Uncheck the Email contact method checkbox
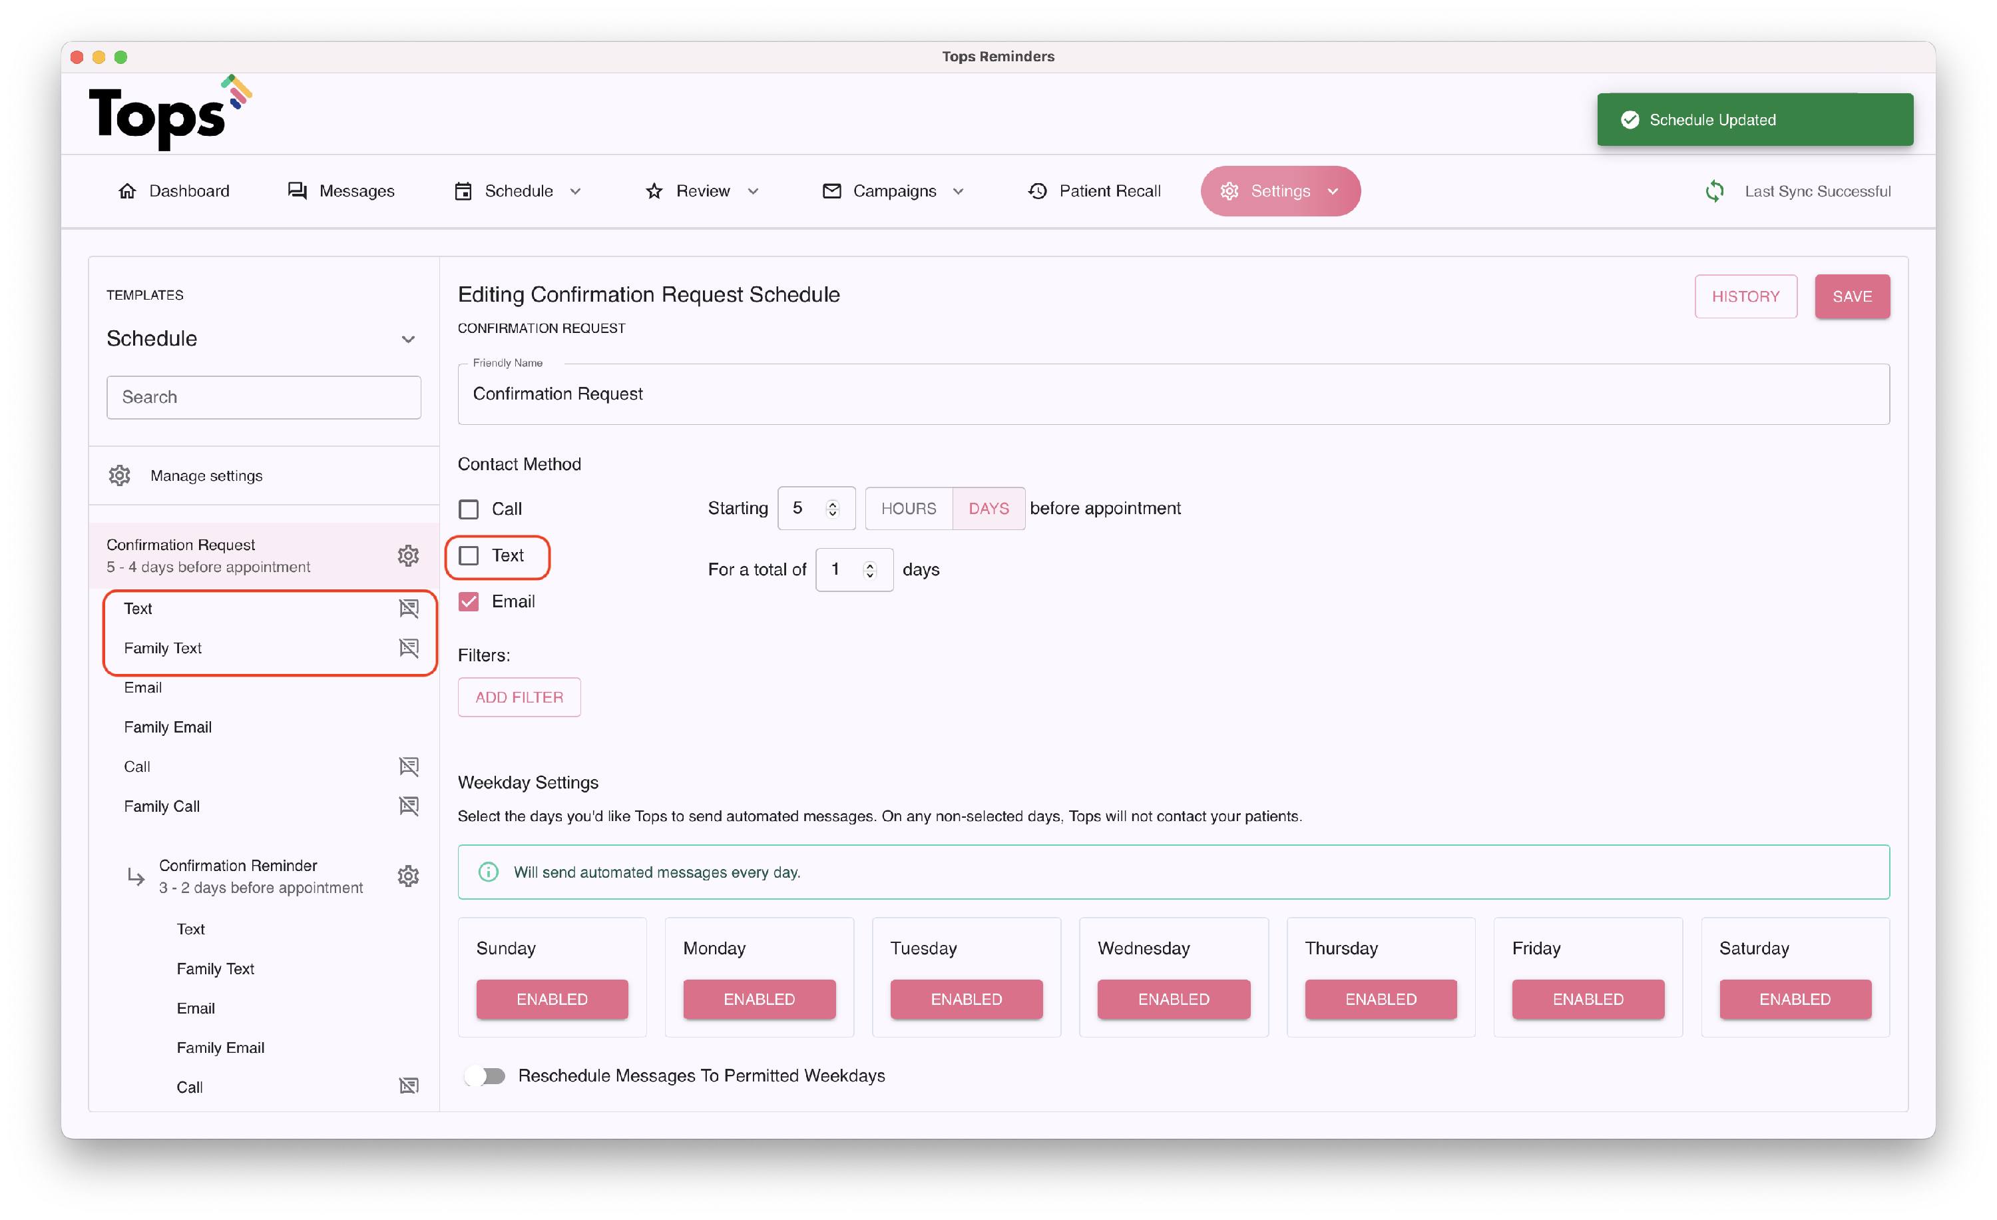This screenshot has height=1220, width=1997. [x=469, y=601]
